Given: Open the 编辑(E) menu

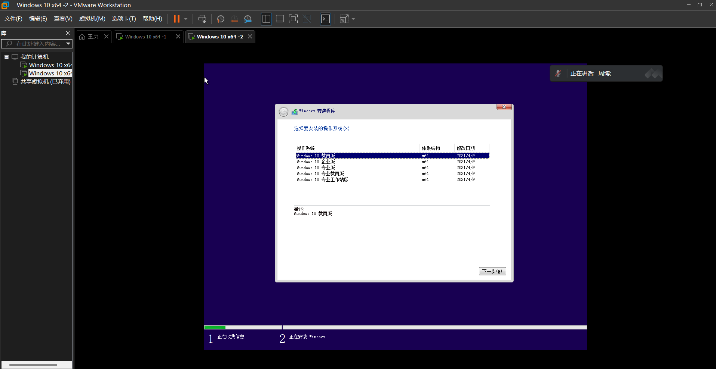Looking at the screenshot, I should pyautogui.click(x=38, y=19).
